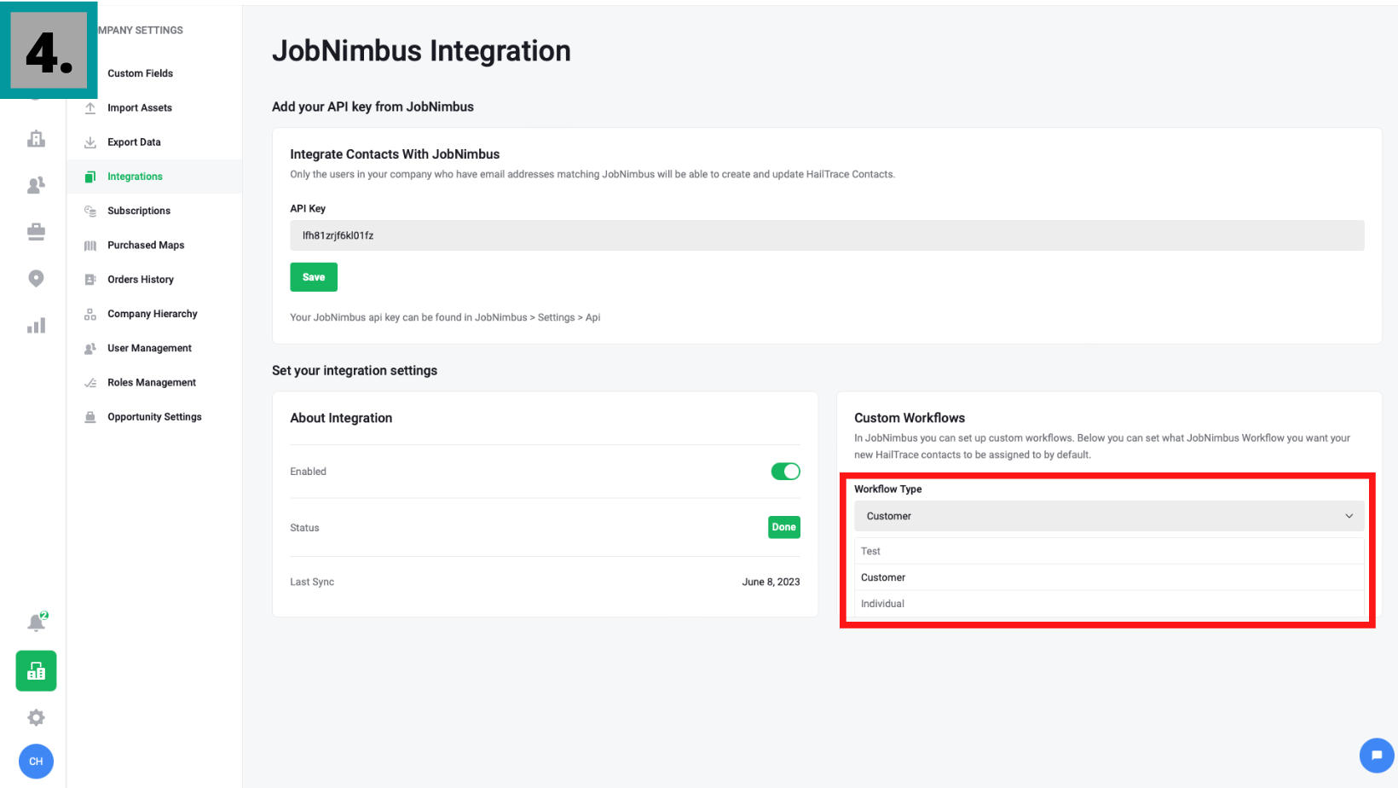Open Import Assets settings page

pos(140,108)
